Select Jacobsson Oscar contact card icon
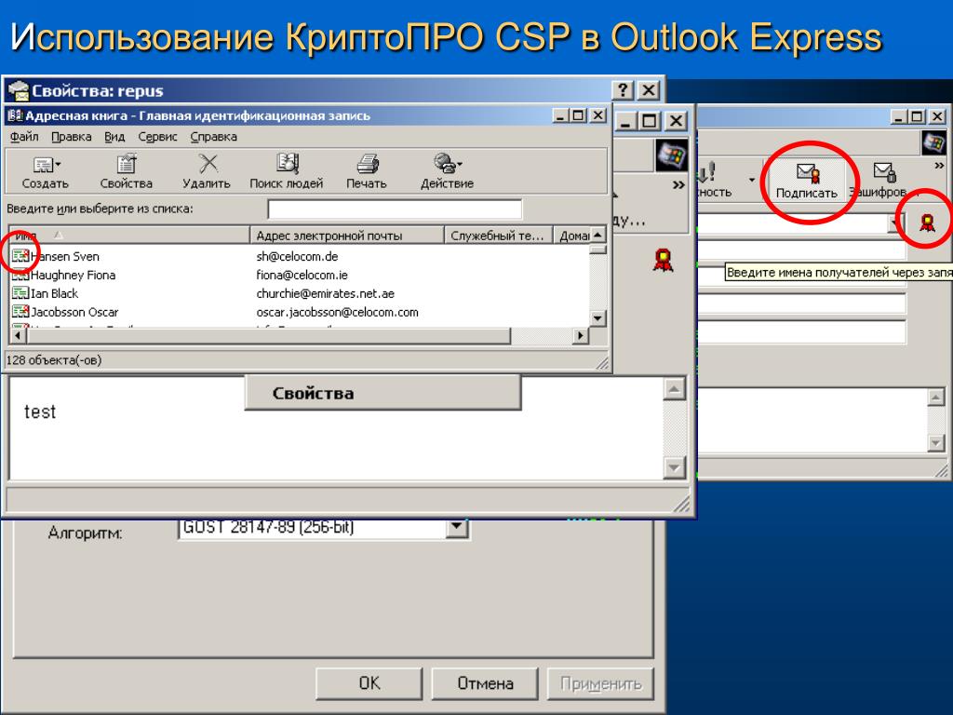 20,312
